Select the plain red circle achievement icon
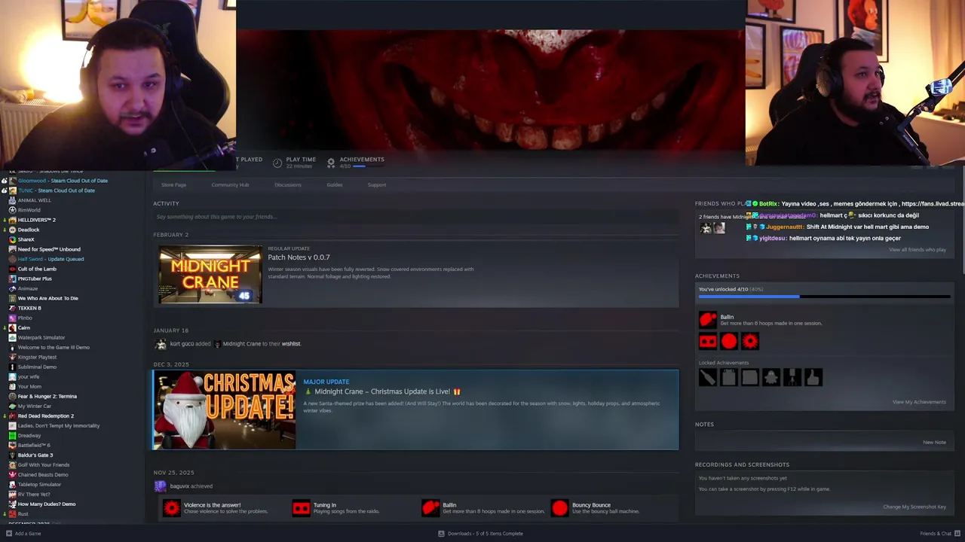 click(x=728, y=342)
